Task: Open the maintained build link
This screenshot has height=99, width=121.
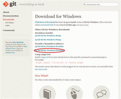Action: coord(47,25)
